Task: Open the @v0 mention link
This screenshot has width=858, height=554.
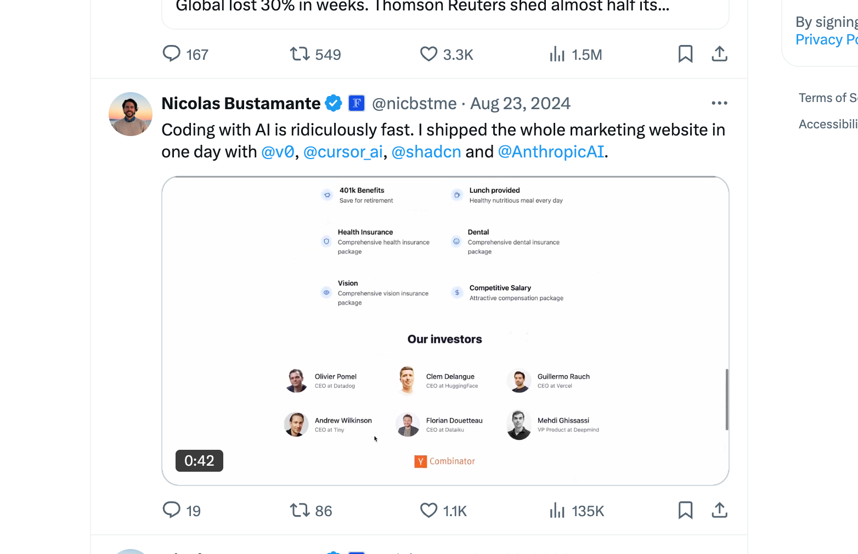Action: tap(278, 152)
